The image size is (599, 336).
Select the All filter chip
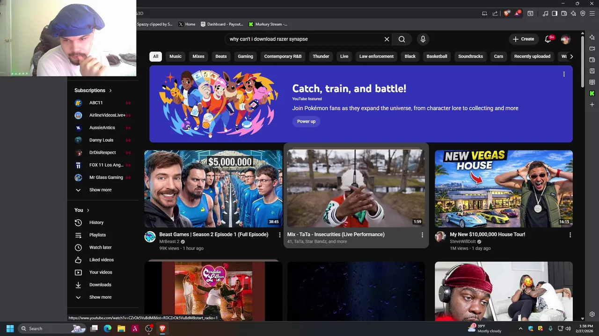155,56
